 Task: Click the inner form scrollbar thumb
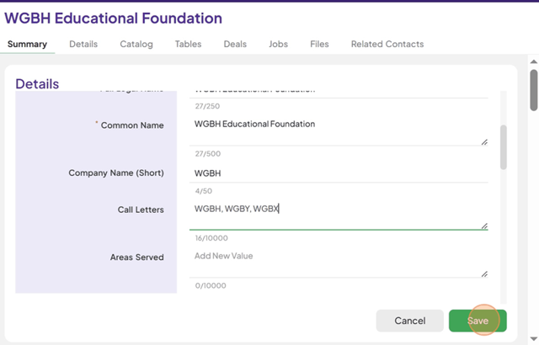coord(504,147)
